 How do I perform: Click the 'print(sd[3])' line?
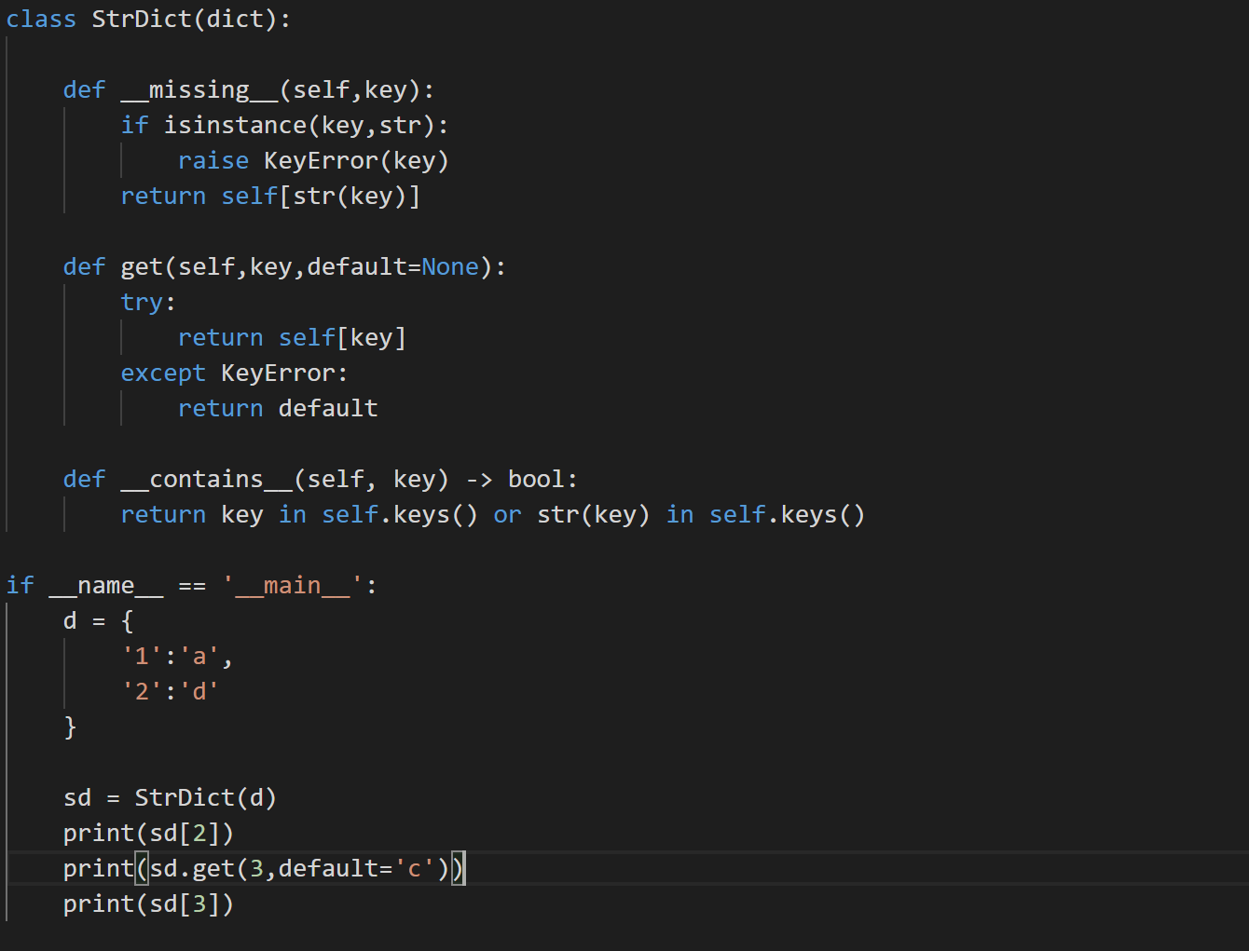148,904
